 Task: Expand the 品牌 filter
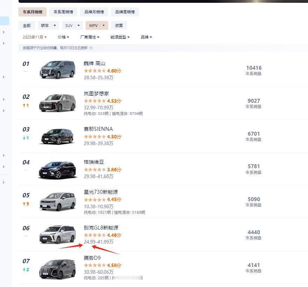pyautogui.click(x=146, y=37)
